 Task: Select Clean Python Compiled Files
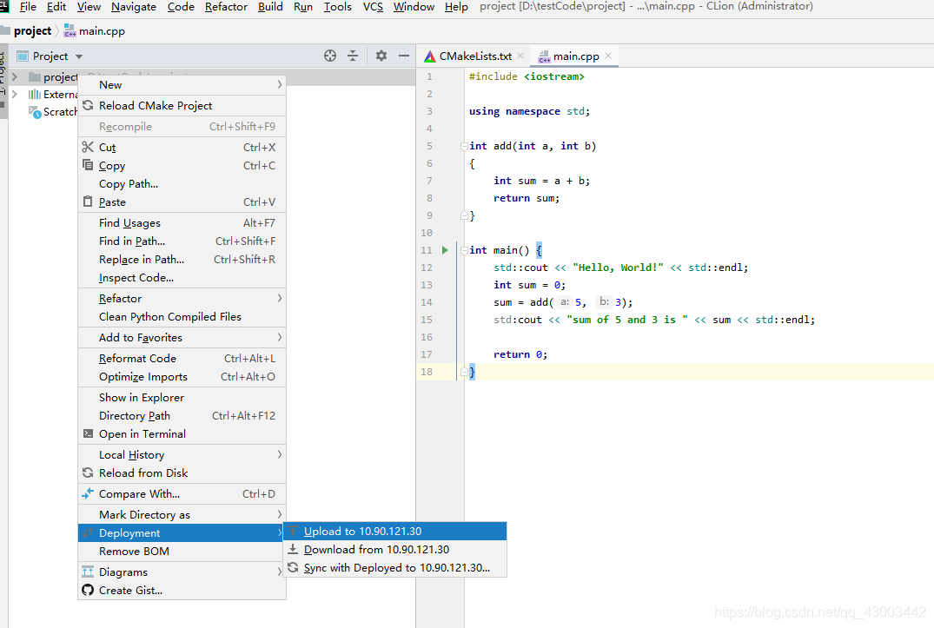tap(182, 317)
